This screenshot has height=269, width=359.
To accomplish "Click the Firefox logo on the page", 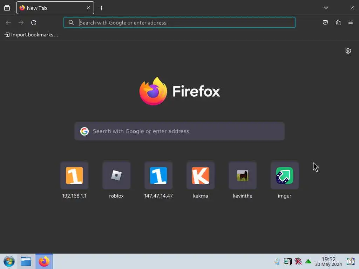I will [x=179, y=91].
